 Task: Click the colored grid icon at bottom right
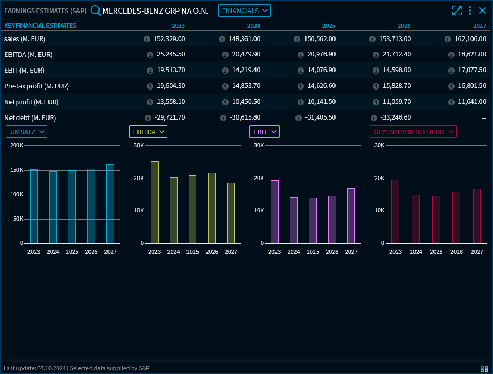pyautogui.click(x=484, y=368)
